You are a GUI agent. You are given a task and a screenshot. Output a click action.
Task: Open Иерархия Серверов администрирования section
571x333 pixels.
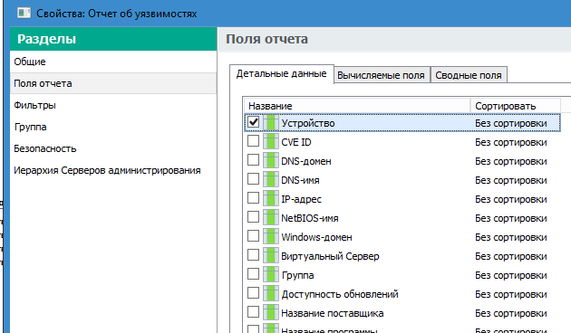click(x=113, y=170)
